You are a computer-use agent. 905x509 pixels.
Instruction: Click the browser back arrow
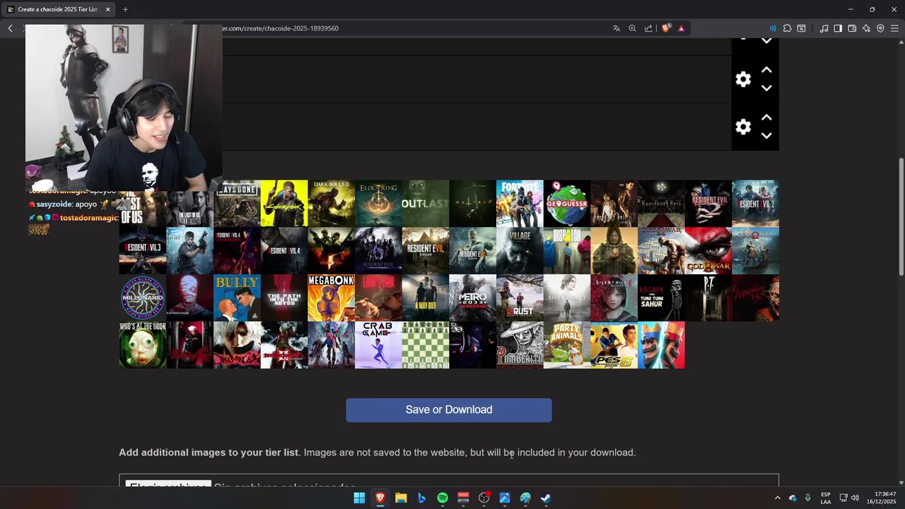pyautogui.click(x=10, y=28)
